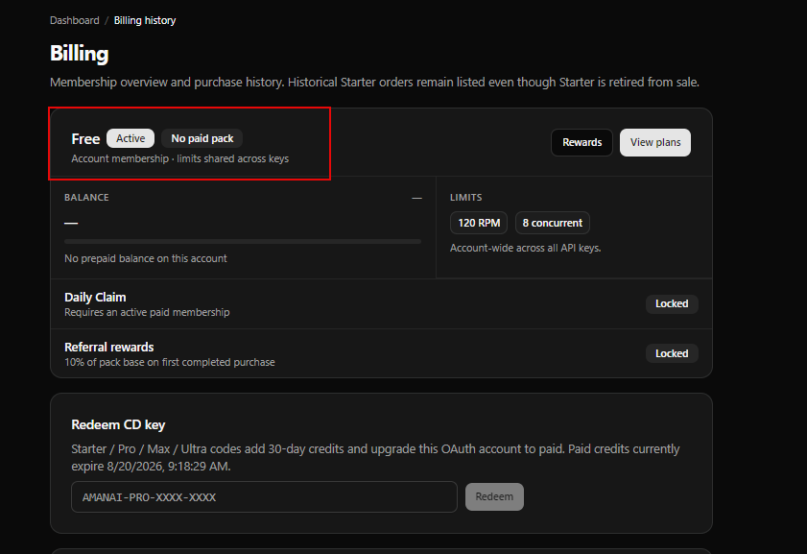Click the Daily Claim heading
The image size is (807, 554).
pyautogui.click(x=95, y=297)
